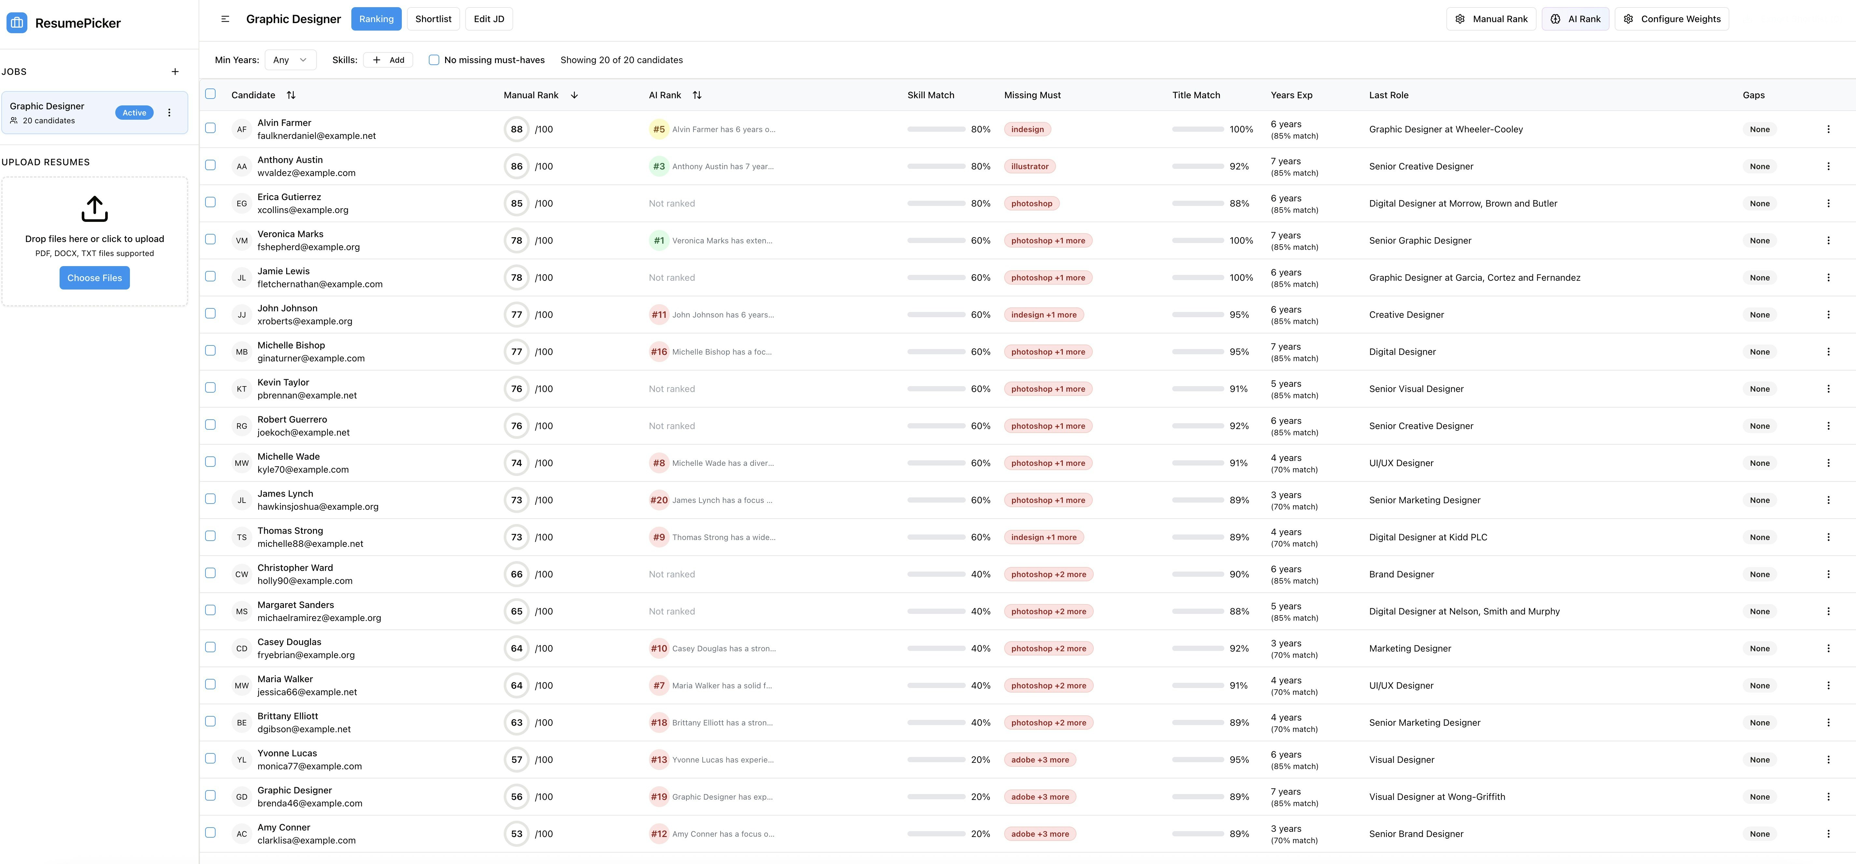Screen dimensions: 1856x864
Task: Open Graphic Designer job options menu
Action: click(169, 112)
